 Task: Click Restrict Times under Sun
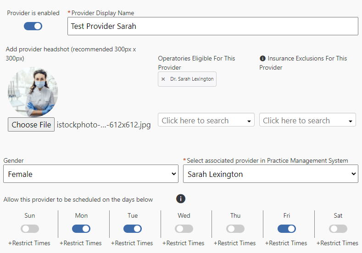point(29,243)
